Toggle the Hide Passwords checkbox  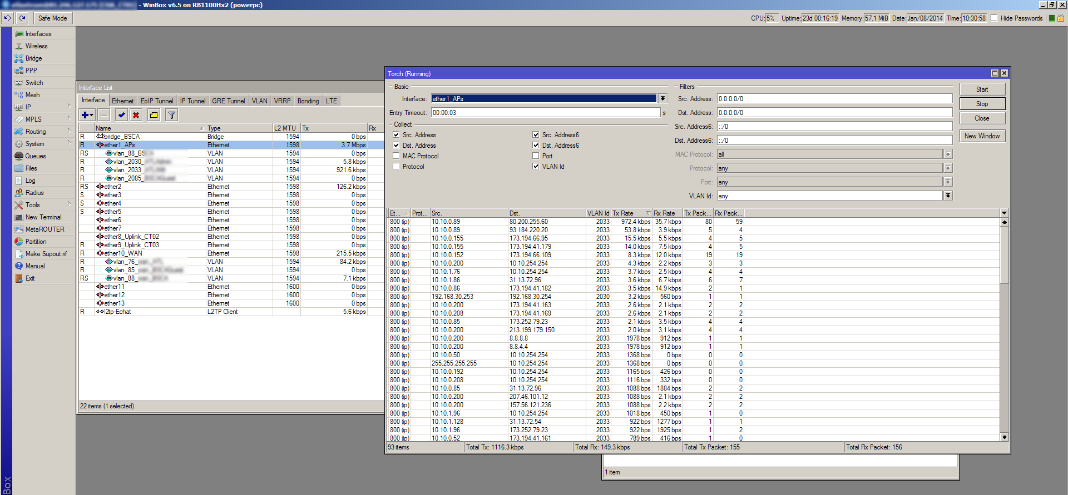(994, 18)
